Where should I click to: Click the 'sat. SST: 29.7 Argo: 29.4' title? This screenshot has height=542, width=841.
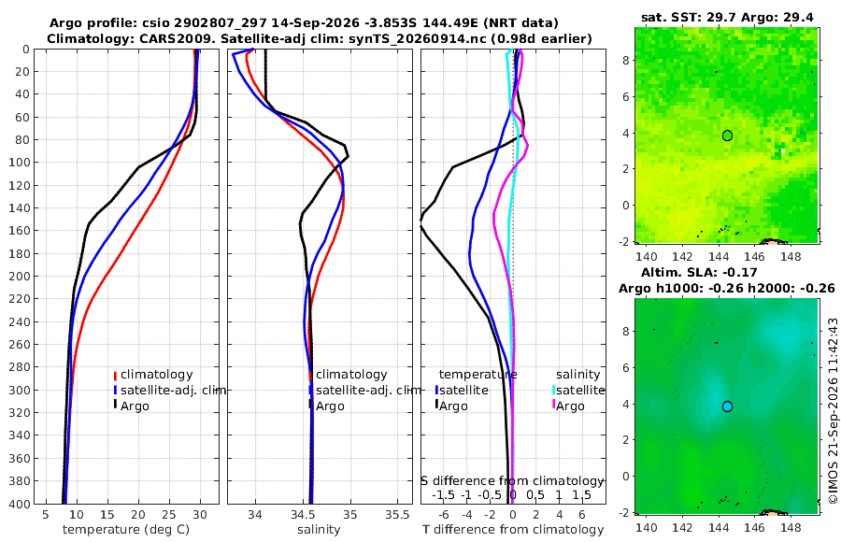click(x=727, y=18)
